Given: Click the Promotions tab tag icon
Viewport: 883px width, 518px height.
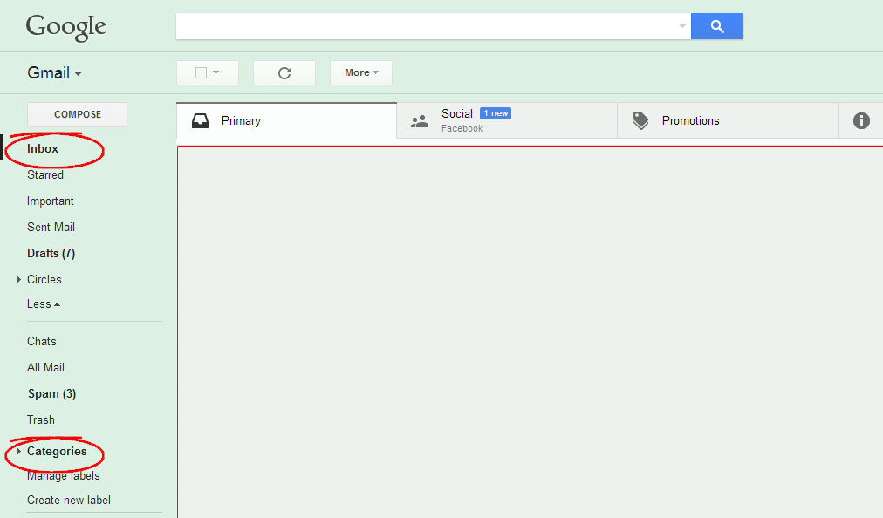Looking at the screenshot, I should coord(640,120).
